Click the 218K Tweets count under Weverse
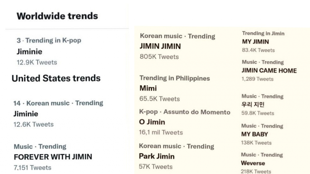This screenshot has width=310, height=174. pyautogui.click(x=256, y=172)
